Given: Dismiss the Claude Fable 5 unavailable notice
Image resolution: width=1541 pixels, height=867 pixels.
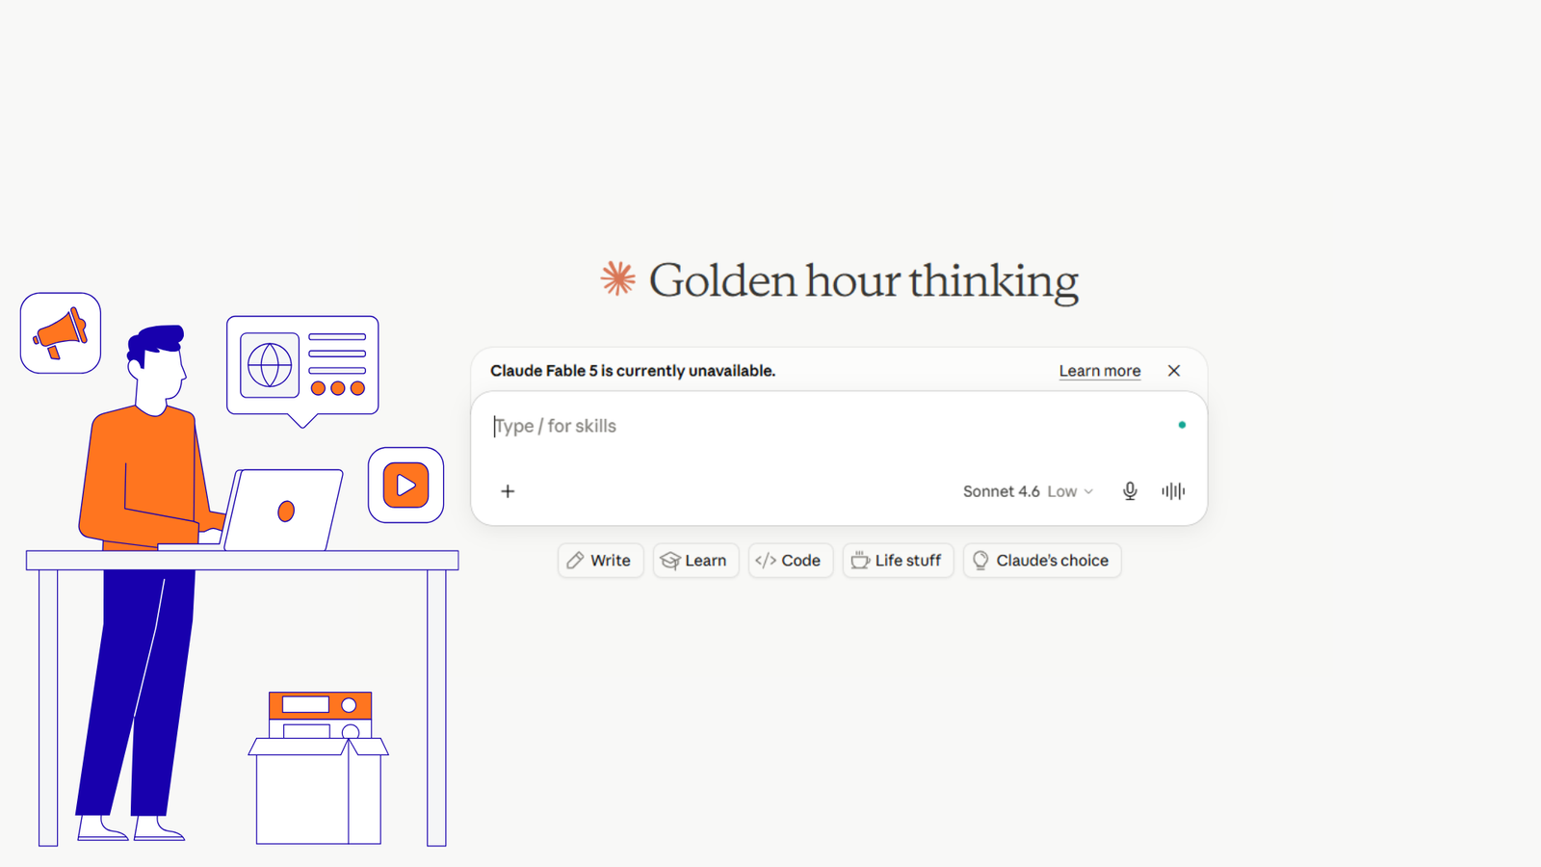Looking at the screenshot, I should pyautogui.click(x=1174, y=371).
